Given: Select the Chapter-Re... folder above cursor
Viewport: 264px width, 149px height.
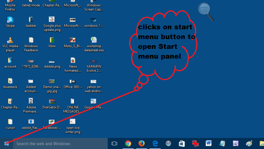Looking at the screenshot, I should 10,104.
